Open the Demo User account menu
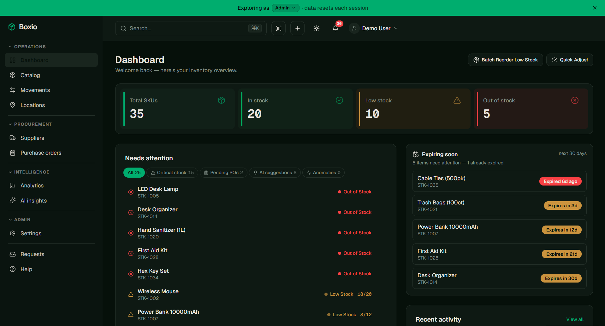 (x=374, y=28)
